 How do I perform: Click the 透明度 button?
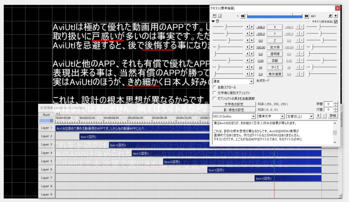[x=275, y=54]
